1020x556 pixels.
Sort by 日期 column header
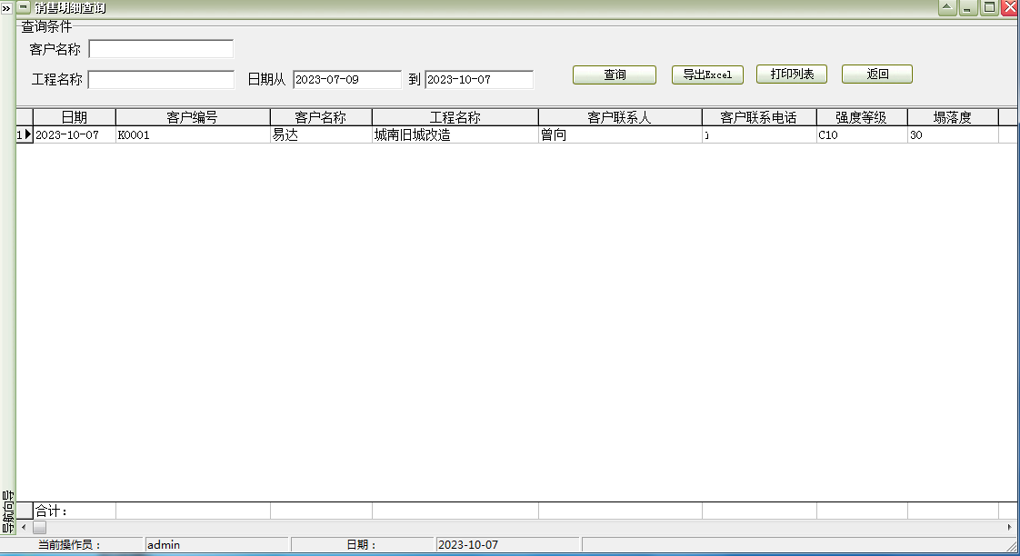click(x=75, y=117)
